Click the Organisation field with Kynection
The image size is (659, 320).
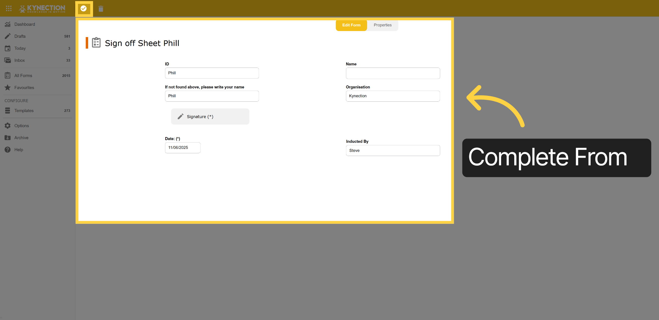click(393, 96)
